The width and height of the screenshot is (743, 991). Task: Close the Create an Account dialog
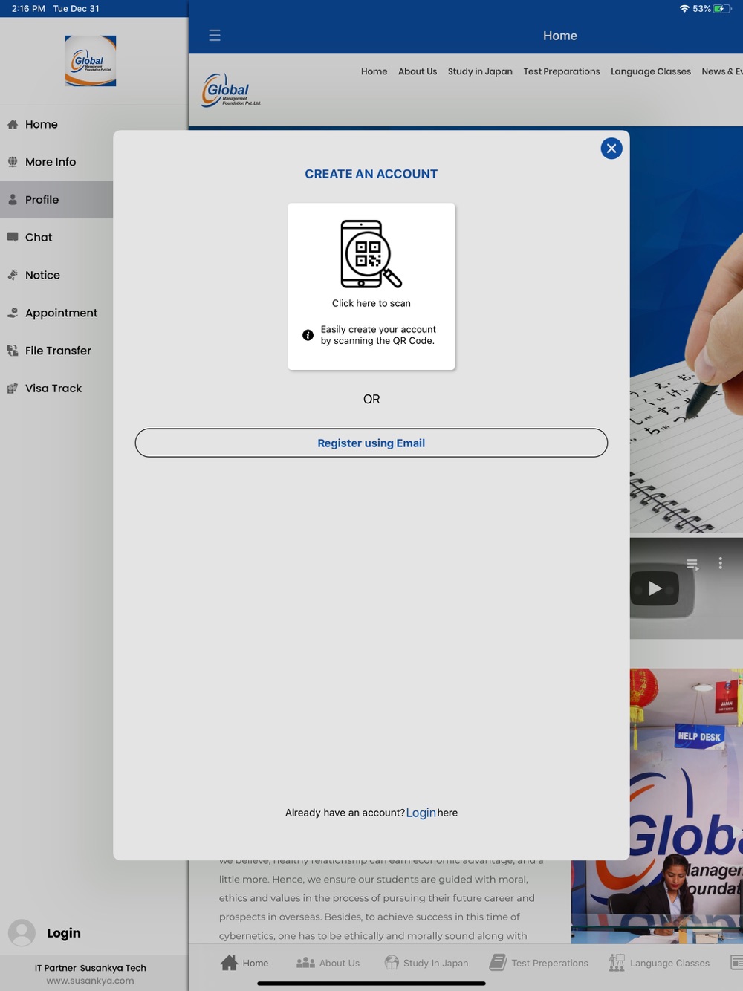point(611,149)
